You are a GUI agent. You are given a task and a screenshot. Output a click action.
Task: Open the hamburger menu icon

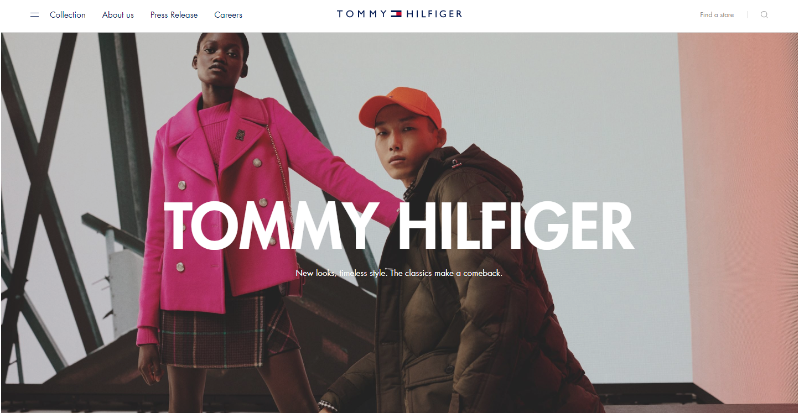[x=34, y=15]
